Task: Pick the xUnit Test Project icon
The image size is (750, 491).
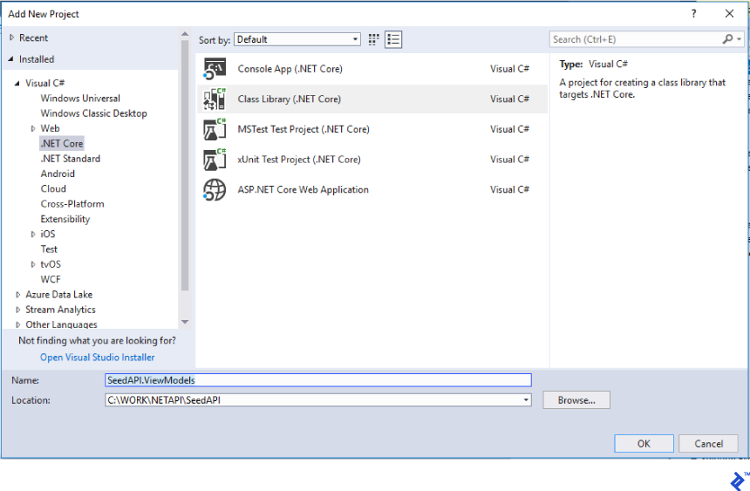Action: [x=215, y=160]
